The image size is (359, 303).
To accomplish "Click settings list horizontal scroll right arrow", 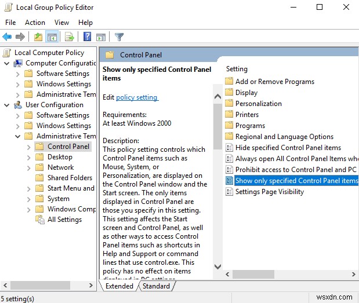I will 354,274.
